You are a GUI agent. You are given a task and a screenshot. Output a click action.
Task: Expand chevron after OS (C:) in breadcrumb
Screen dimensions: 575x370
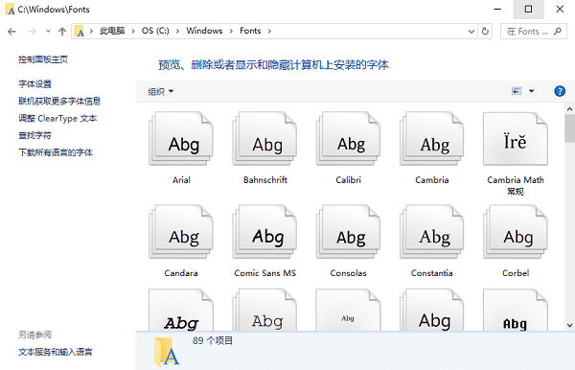click(x=177, y=32)
